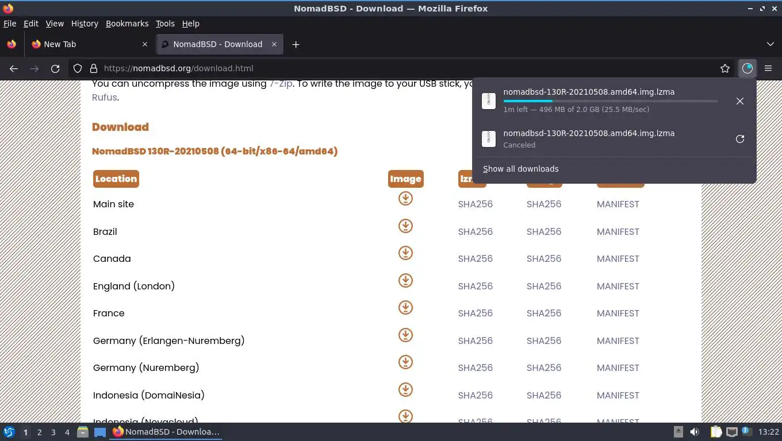Select the NomadBSD - Download tab
The height and width of the screenshot is (441, 782).
click(219, 44)
